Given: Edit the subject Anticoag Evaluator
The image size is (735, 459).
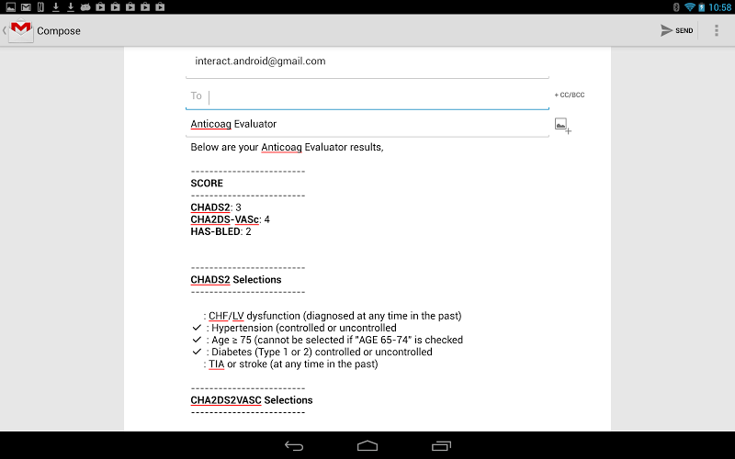Looking at the screenshot, I should click(x=367, y=124).
